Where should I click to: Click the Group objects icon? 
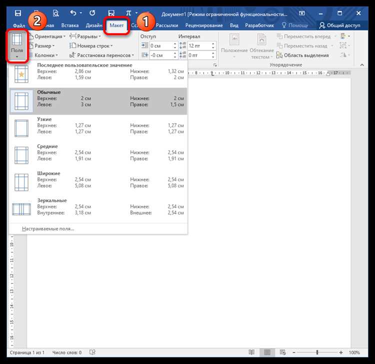tap(344, 46)
